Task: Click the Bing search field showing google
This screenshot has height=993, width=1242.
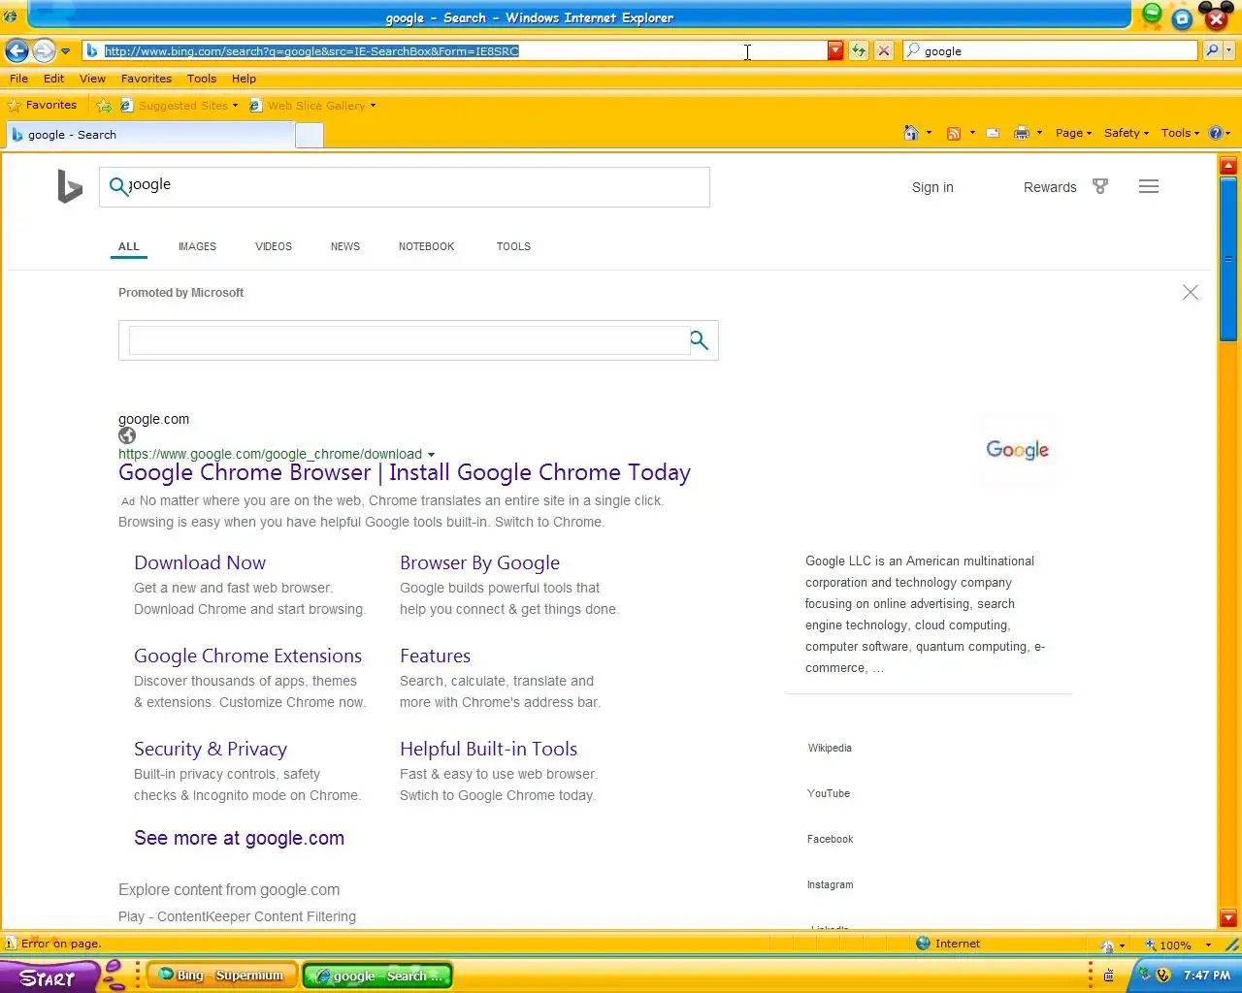Action: [x=405, y=187]
